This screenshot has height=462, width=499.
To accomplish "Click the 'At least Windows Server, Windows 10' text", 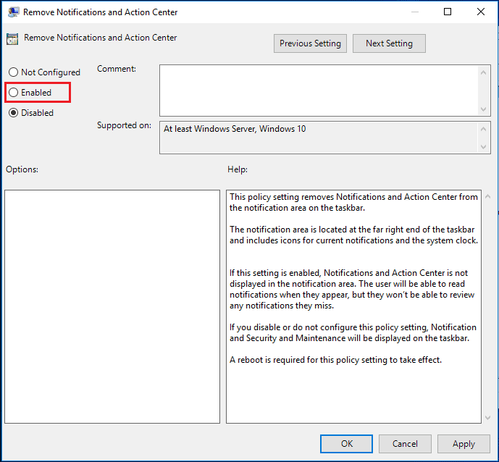I will pyautogui.click(x=235, y=129).
